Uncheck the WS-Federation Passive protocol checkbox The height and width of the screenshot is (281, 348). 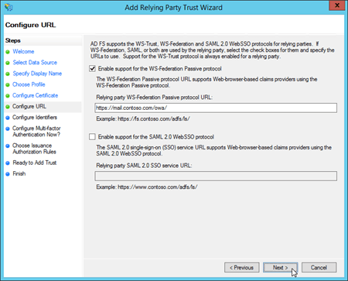pyautogui.click(x=92, y=69)
